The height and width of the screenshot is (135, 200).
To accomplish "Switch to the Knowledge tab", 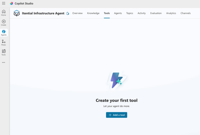I will click(93, 13).
